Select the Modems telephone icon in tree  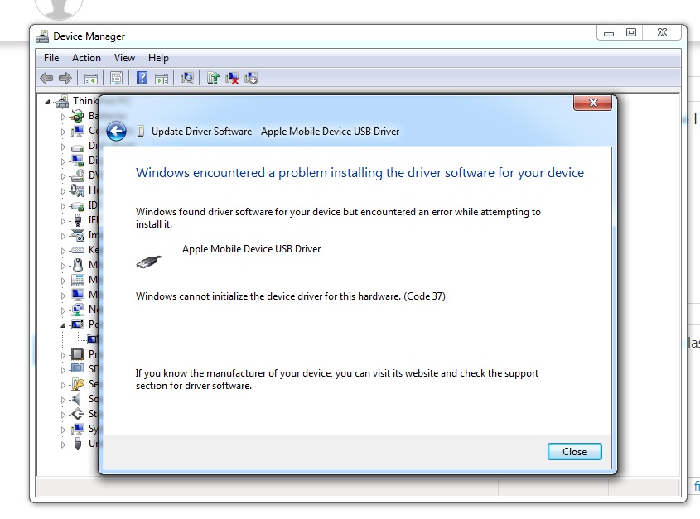point(78,280)
